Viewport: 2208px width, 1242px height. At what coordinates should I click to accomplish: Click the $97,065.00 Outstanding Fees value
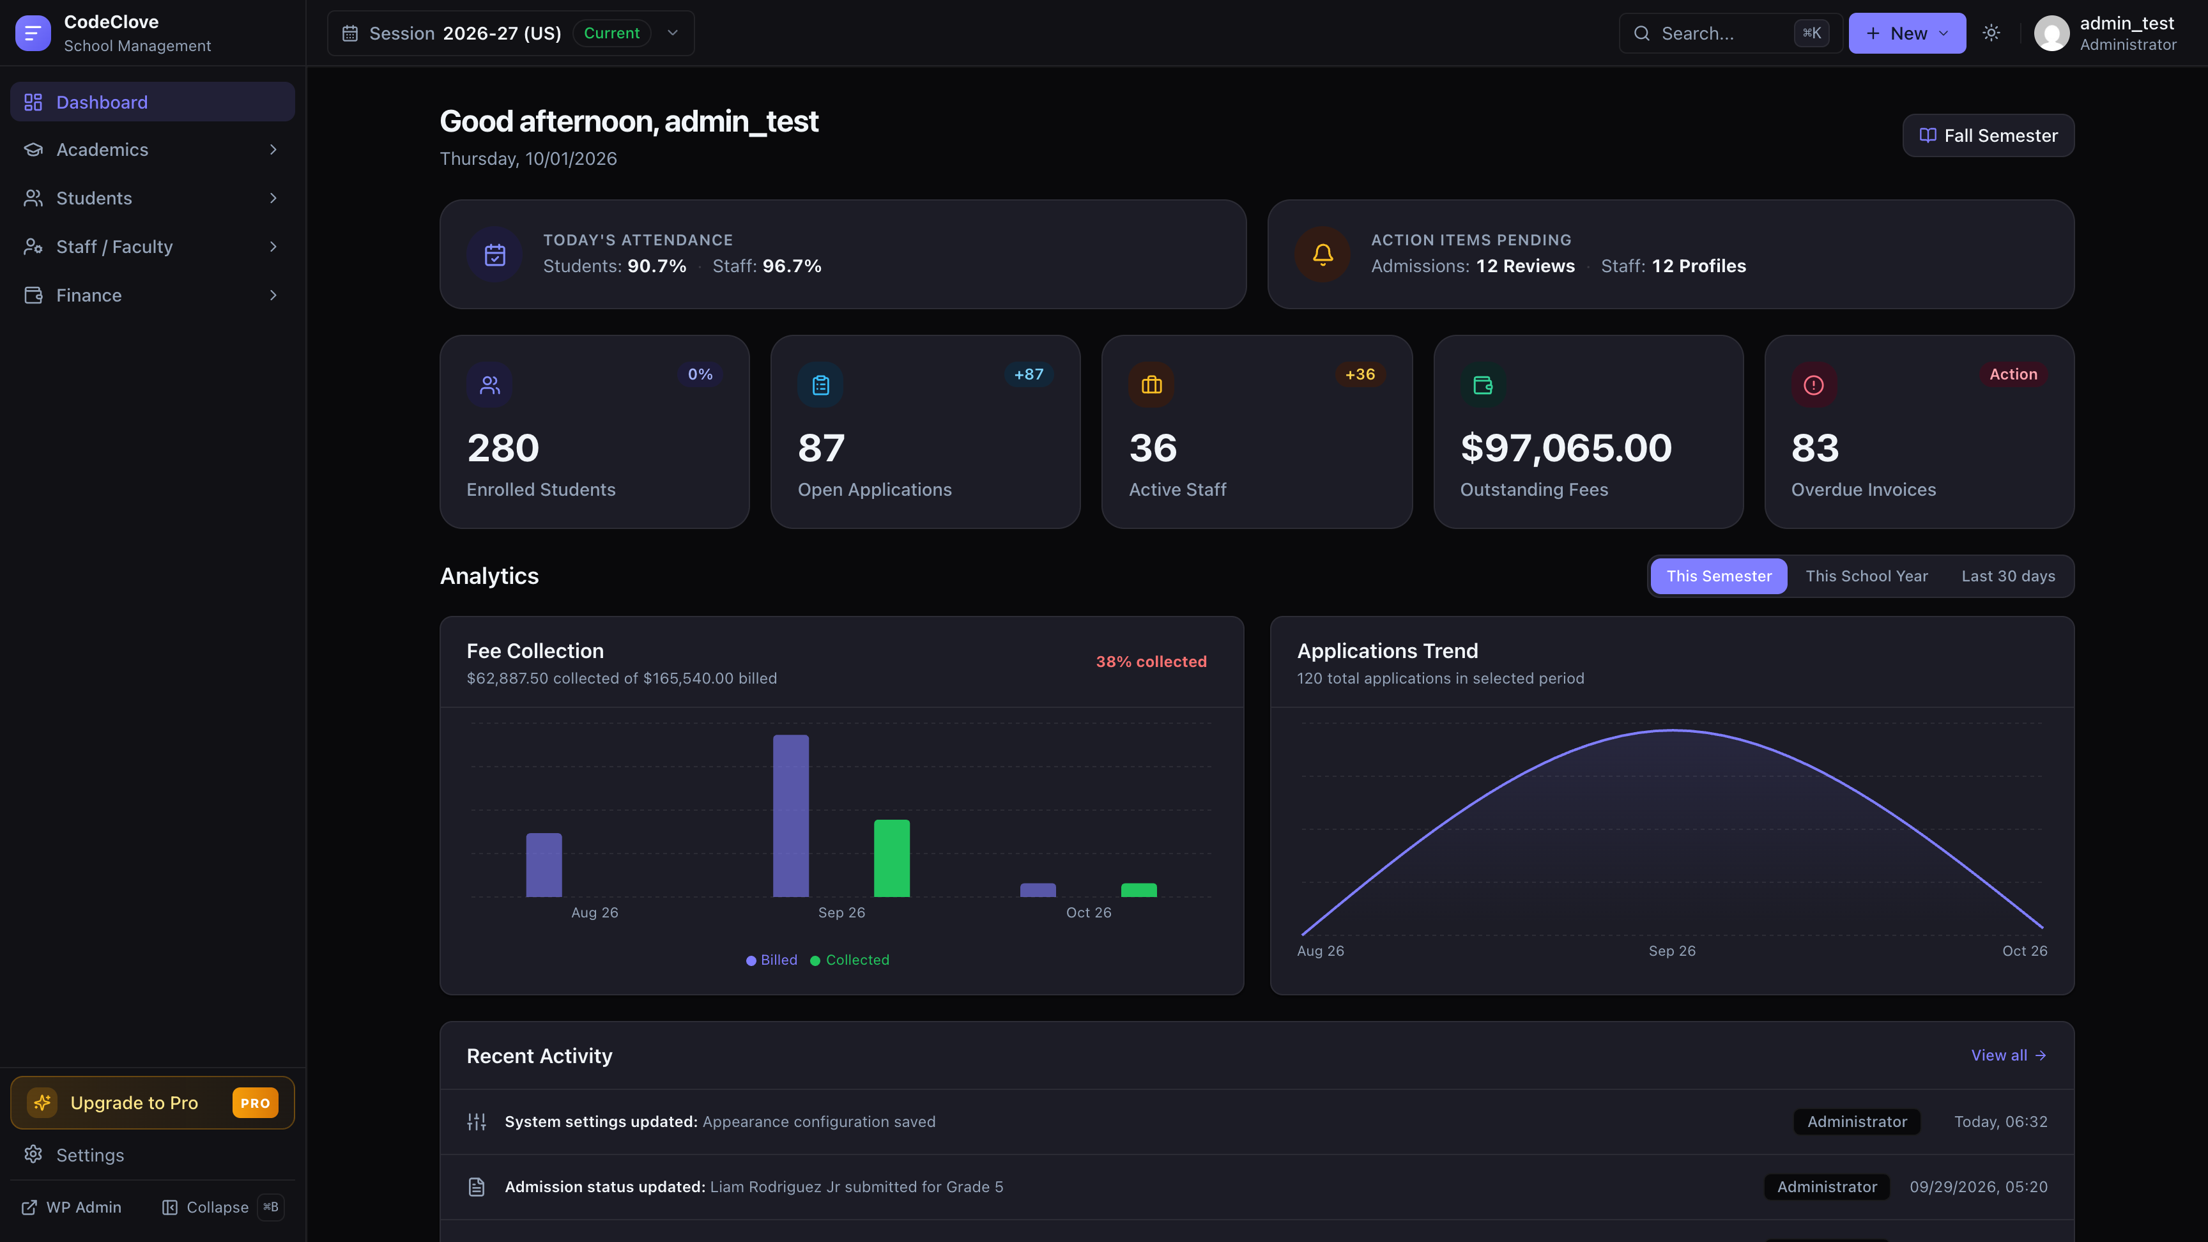pos(1566,447)
